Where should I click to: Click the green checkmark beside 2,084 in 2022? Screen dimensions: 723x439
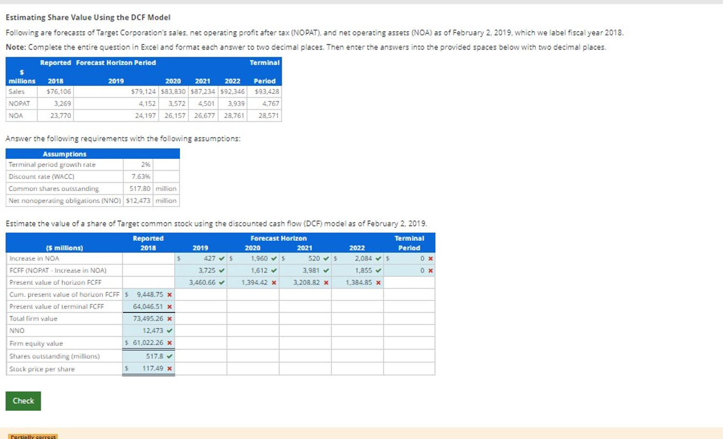tap(378, 258)
